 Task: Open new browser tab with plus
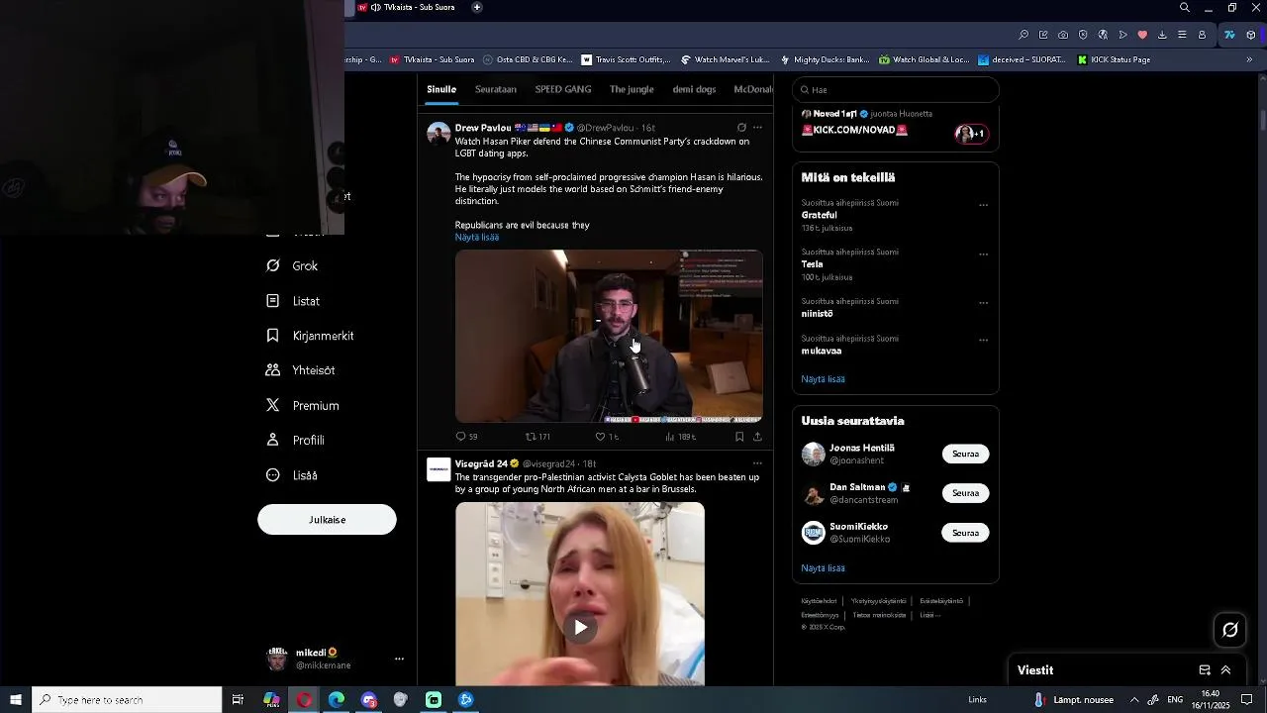[x=477, y=7]
